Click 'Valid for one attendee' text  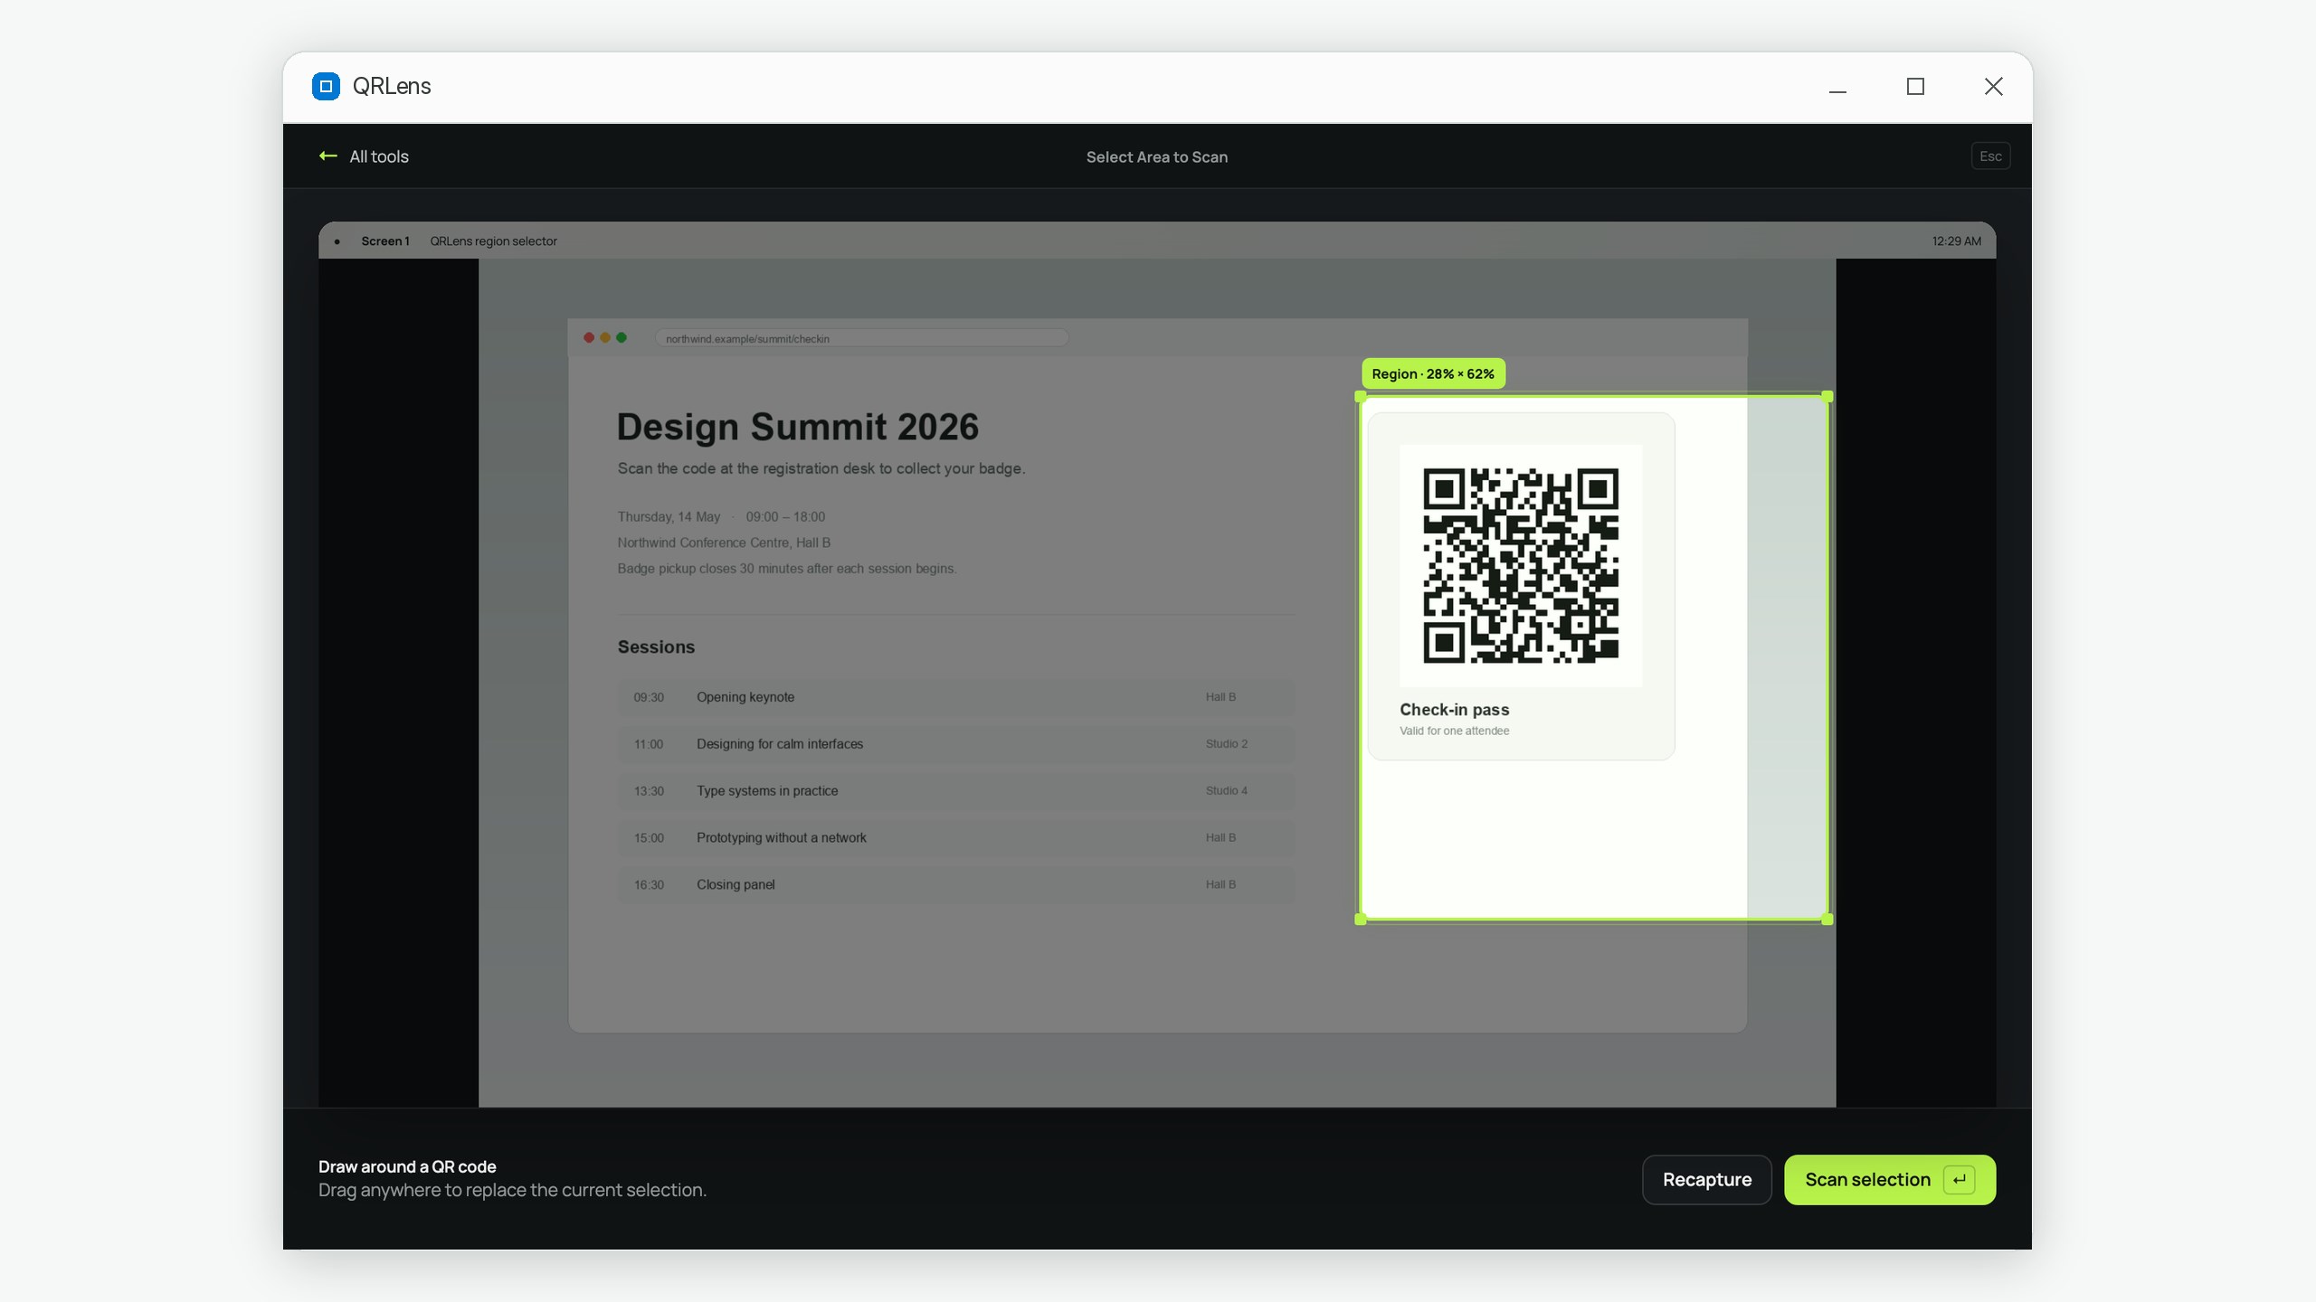[1454, 731]
